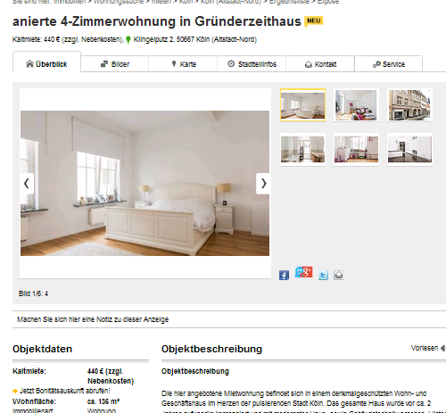The height and width of the screenshot is (413, 446).
Task: Select the dark kitchen thumbnail
Action: point(409,149)
